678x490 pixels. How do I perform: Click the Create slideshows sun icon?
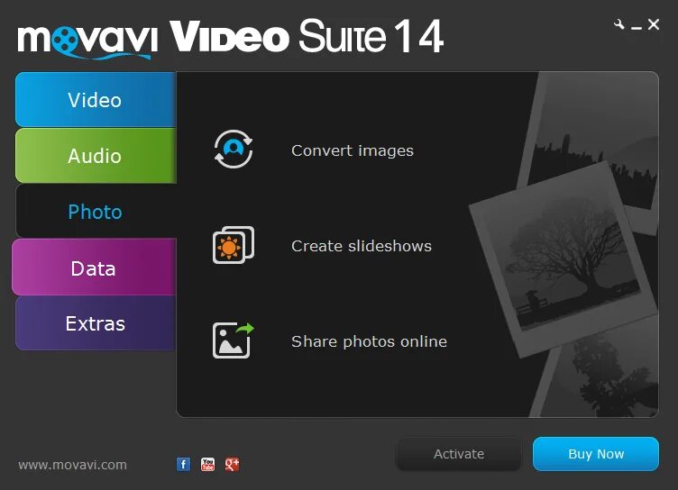tap(234, 245)
